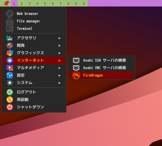
Task: Open the 開発 category
Action: coord(34,45)
